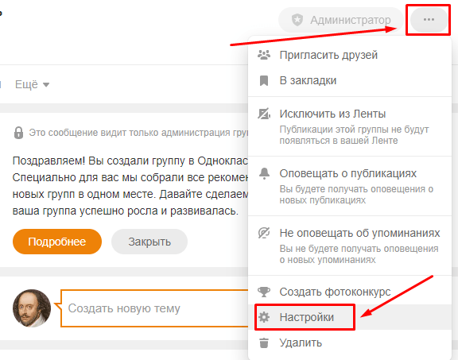
Task: Select Не оповещать об упоминаниях
Action: 350,246
